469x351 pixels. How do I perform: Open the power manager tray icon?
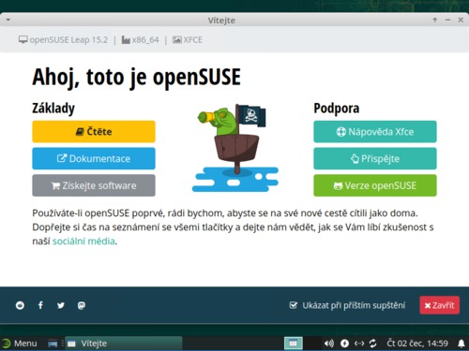coord(344,344)
